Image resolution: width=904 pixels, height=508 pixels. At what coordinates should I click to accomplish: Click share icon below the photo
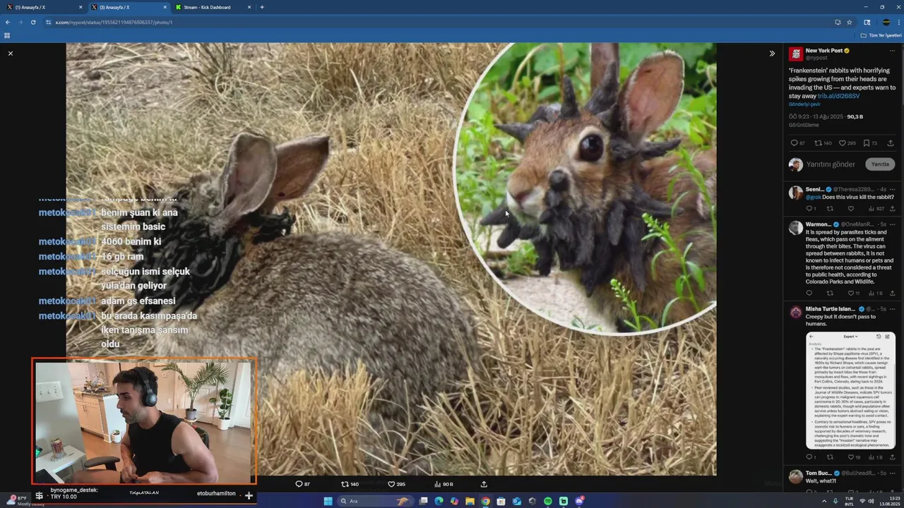point(484,484)
